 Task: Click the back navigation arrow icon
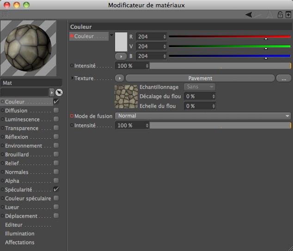pos(249,15)
